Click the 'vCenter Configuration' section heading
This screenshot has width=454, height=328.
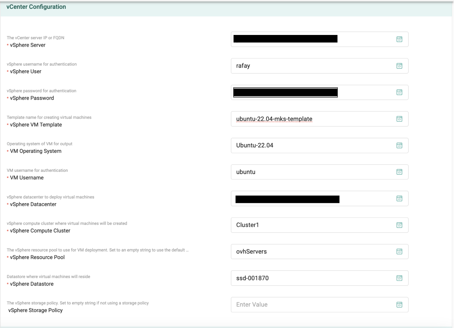coord(36,7)
